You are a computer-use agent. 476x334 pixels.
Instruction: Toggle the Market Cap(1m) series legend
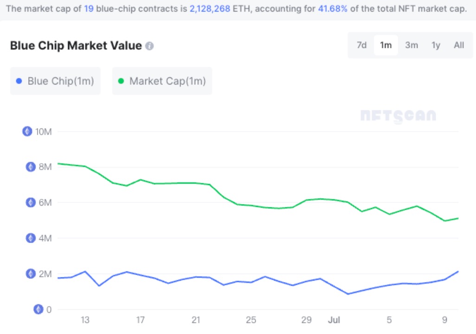tap(162, 81)
